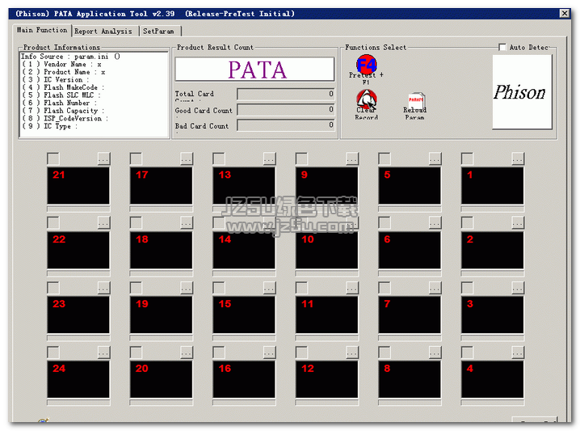This screenshot has height=431, width=580.
Task: Click the '...' button for slot 11
Action: click(352, 288)
